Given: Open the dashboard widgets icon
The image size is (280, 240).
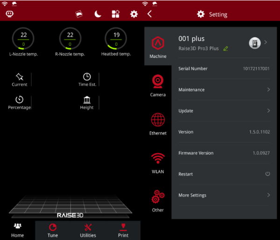Looking at the screenshot, I should (x=116, y=14).
